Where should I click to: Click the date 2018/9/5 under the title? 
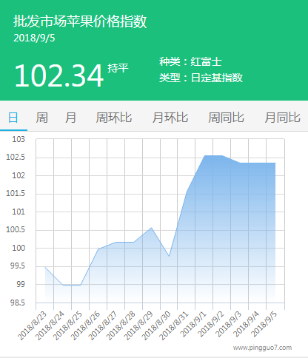pos(34,38)
